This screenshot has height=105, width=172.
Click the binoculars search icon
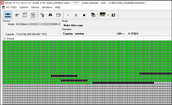50,15
